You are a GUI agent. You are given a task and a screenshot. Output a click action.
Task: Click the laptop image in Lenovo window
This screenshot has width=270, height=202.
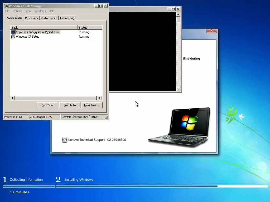click(x=179, y=127)
